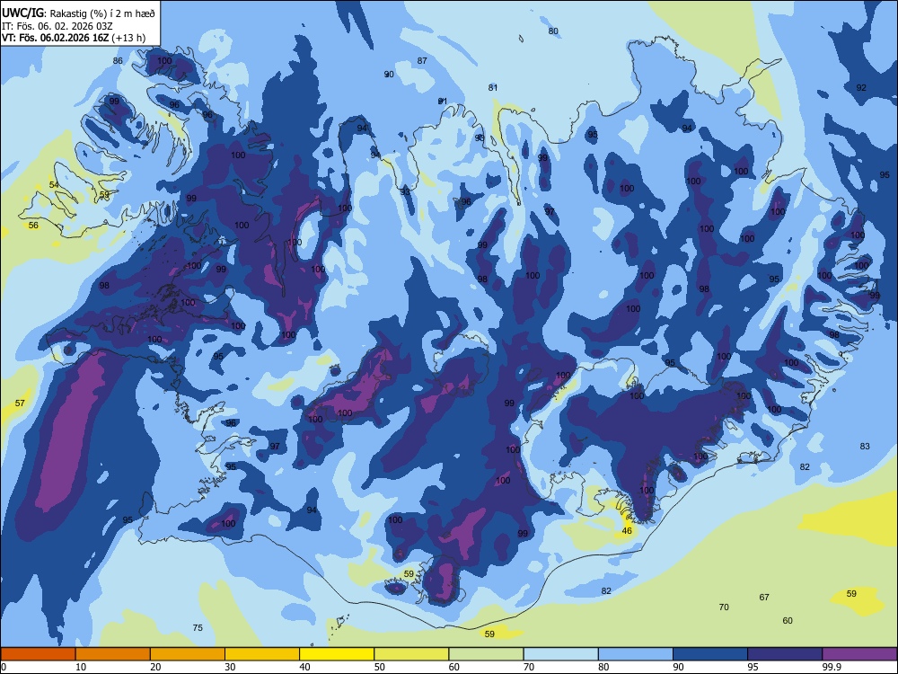Click the legend tick label '30'

tap(230, 667)
